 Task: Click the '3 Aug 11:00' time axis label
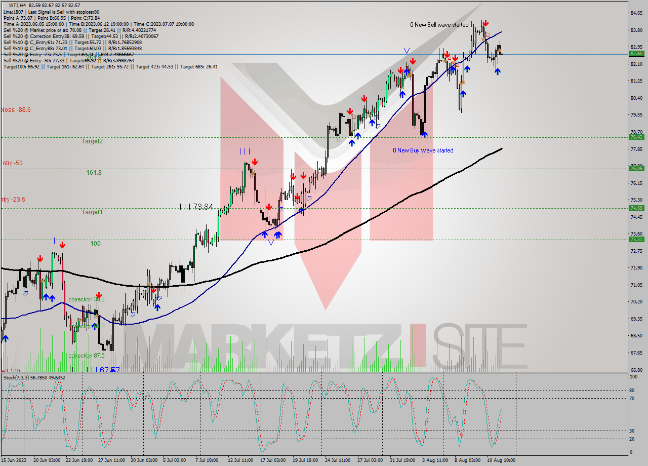coord(435,460)
